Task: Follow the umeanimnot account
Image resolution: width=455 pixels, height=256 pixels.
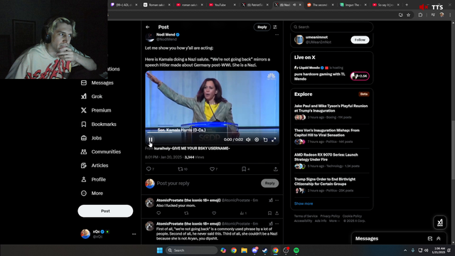Action: click(360, 40)
